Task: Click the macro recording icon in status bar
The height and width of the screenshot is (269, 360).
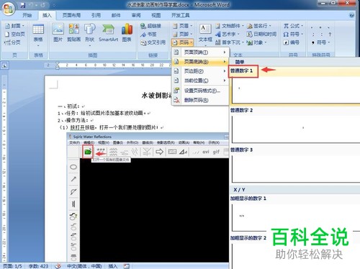Action: pos(127,266)
